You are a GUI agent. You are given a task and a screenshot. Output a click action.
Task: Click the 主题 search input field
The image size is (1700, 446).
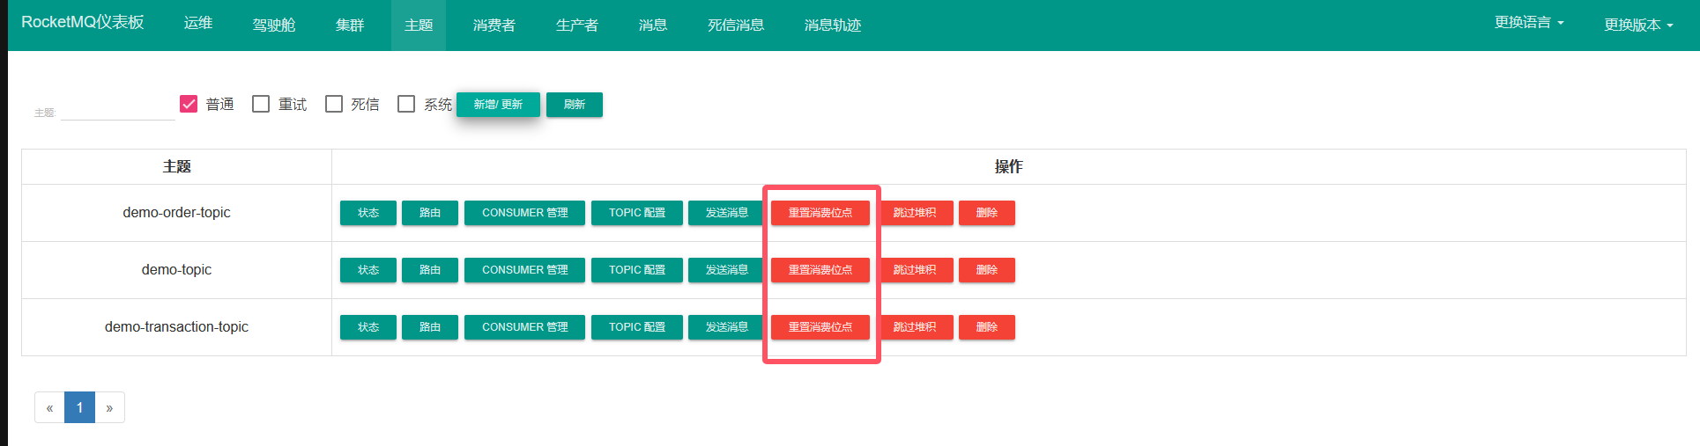[117, 111]
